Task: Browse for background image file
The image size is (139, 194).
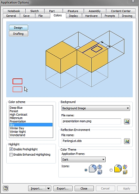Action: pos(127,122)
